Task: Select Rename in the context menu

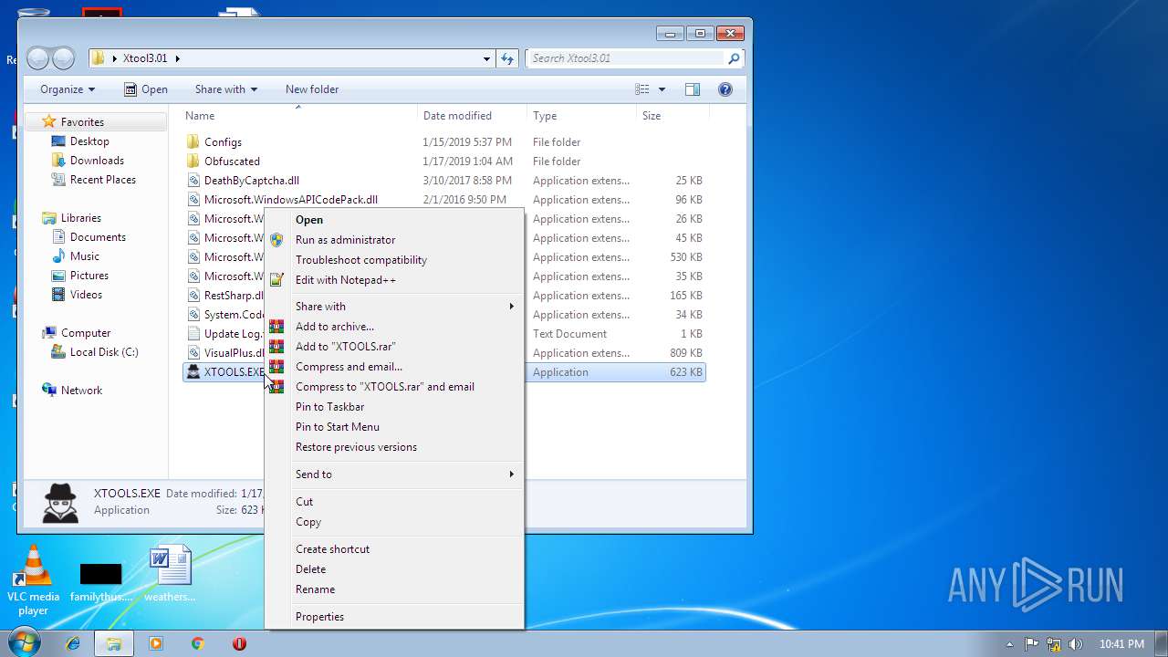Action: point(395,589)
